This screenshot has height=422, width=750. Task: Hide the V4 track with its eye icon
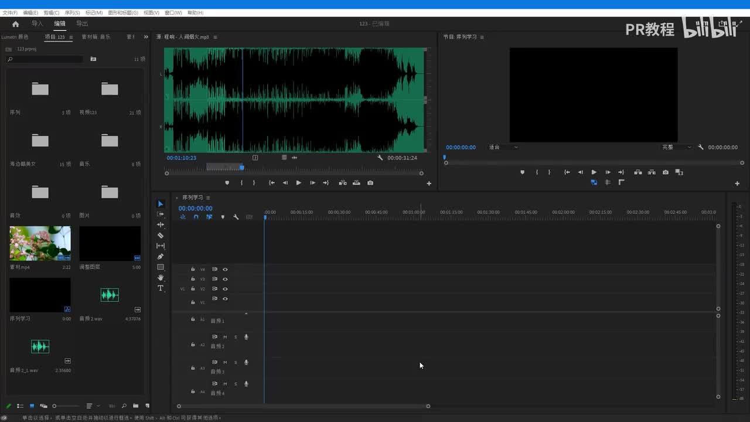click(225, 270)
